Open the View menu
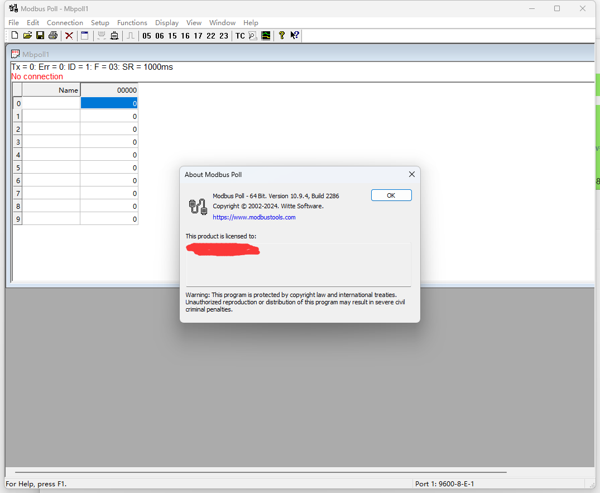The image size is (600, 493). (x=194, y=22)
